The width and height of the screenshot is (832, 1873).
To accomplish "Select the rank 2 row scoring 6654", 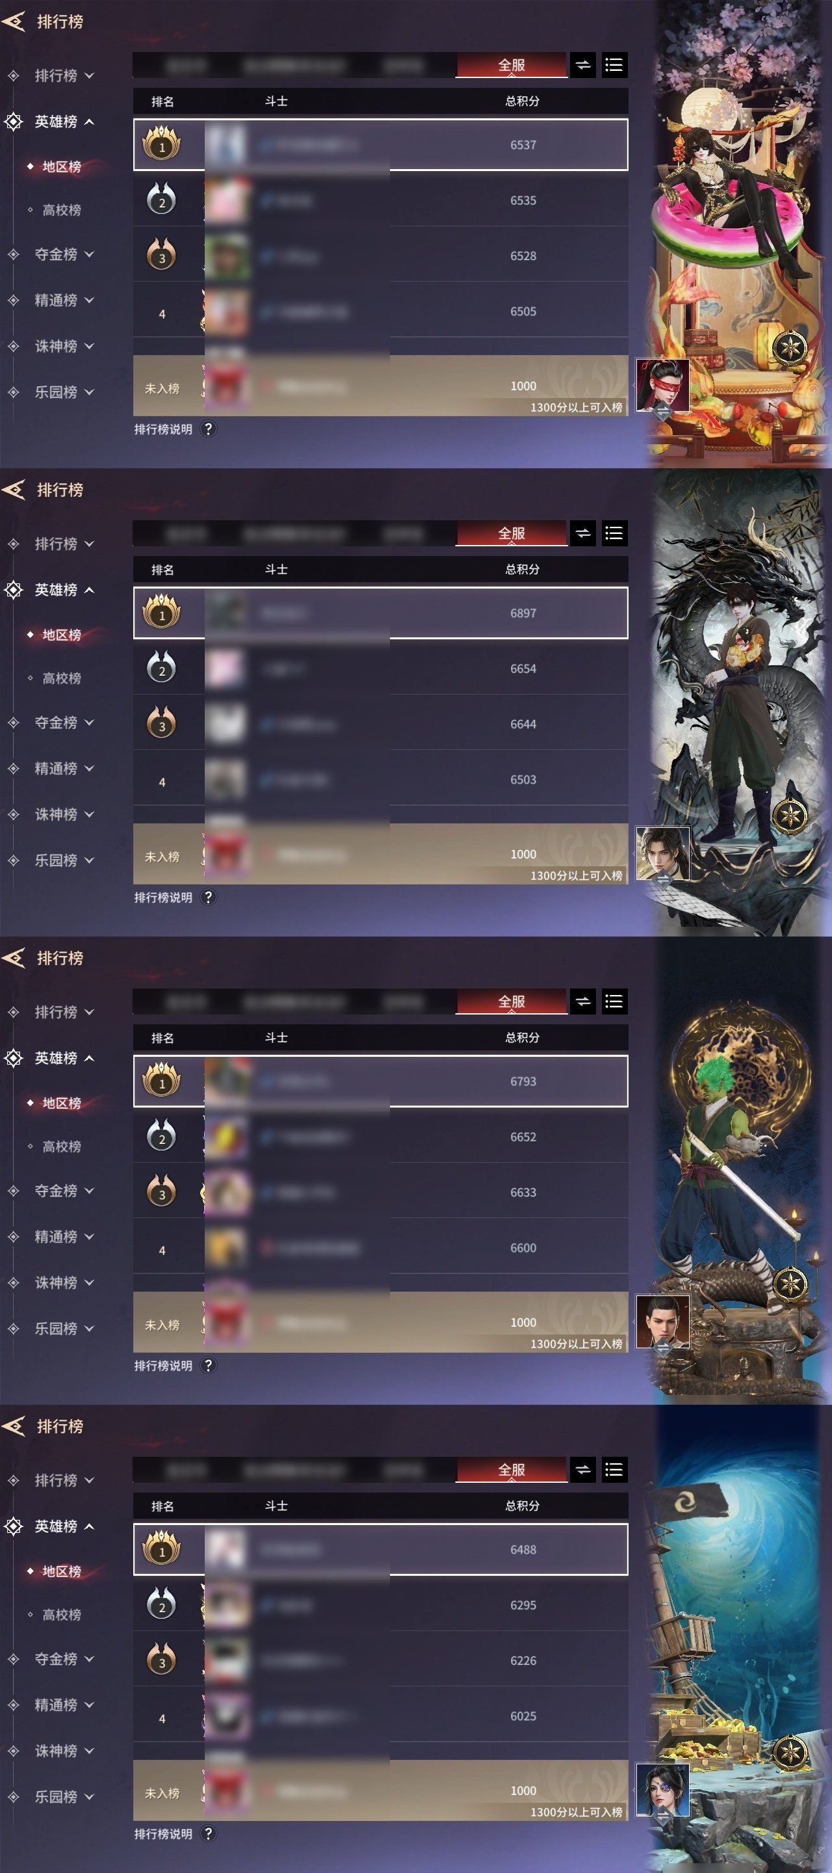I will coord(381,669).
